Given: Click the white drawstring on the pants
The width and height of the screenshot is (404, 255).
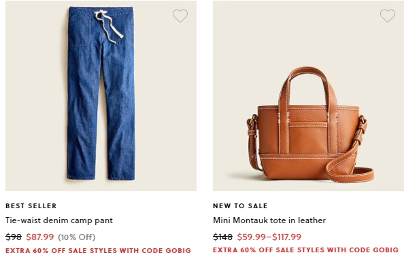Looking at the screenshot, I should point(108,26).
